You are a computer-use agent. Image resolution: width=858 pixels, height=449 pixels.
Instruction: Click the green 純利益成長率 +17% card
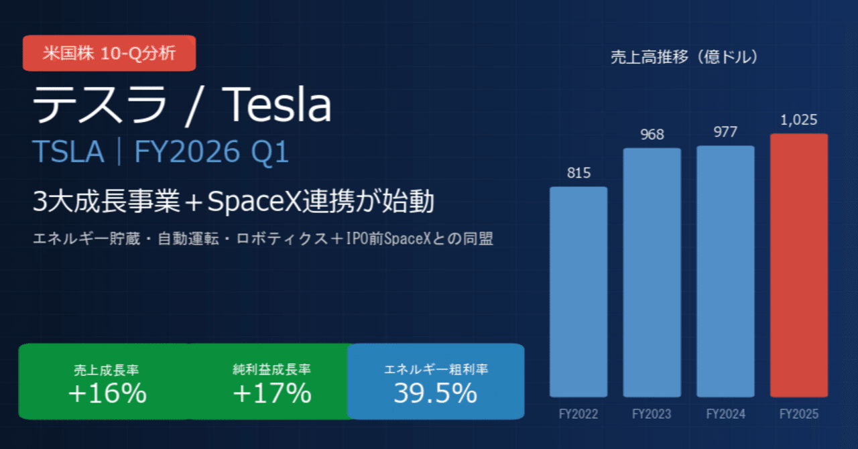click(x=271, y=382)
